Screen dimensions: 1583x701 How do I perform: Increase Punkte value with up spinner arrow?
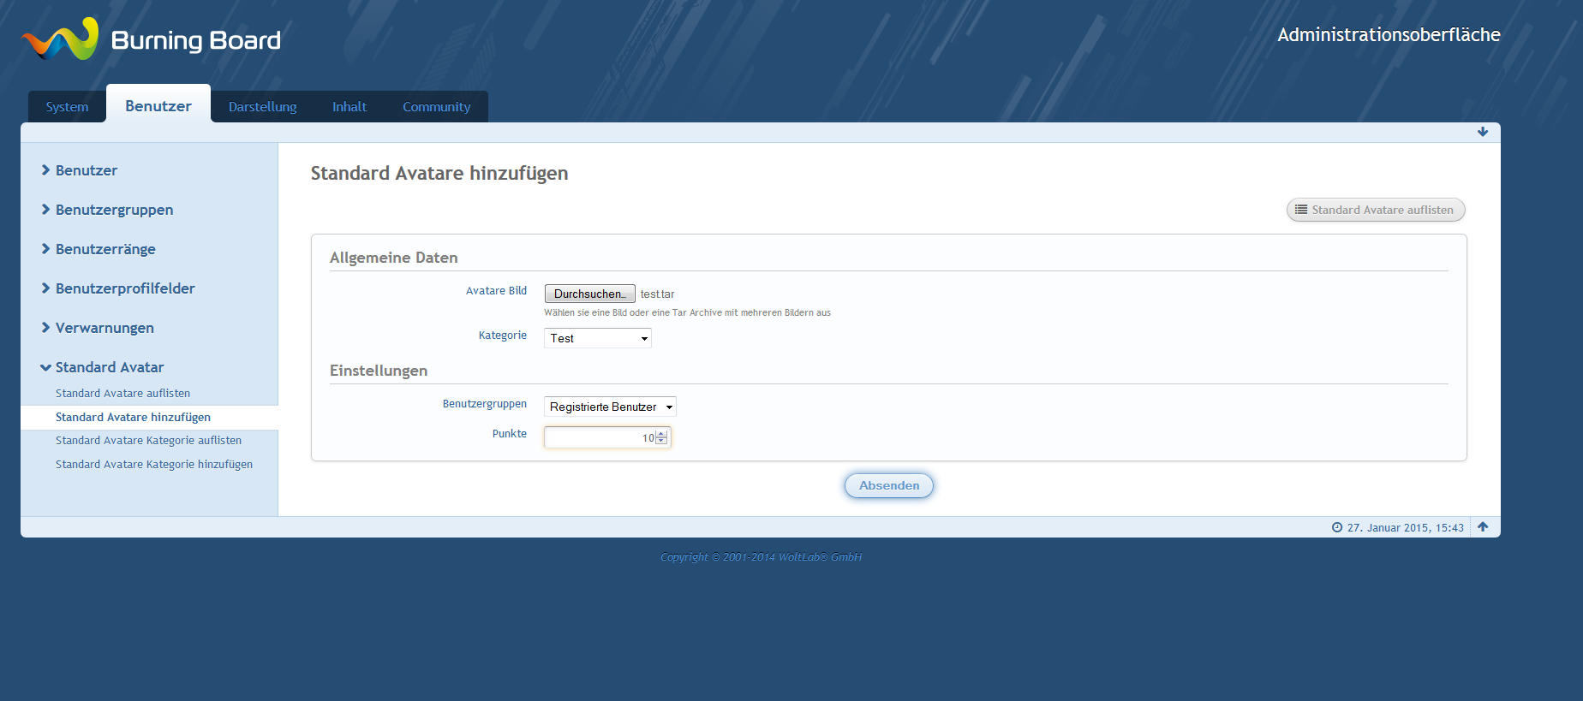pos(661,434)
